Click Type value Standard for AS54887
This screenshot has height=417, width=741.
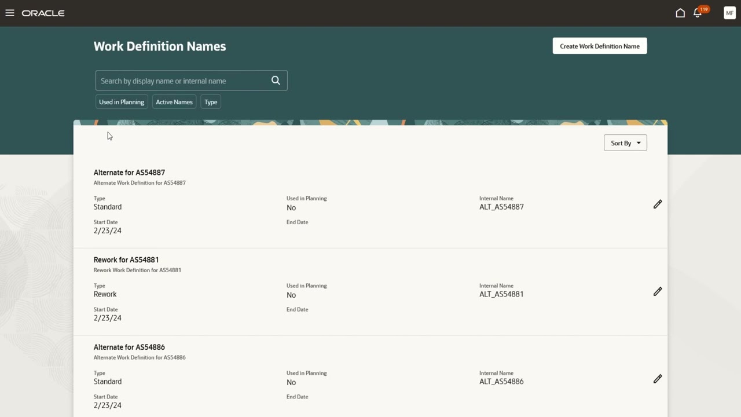108,207
